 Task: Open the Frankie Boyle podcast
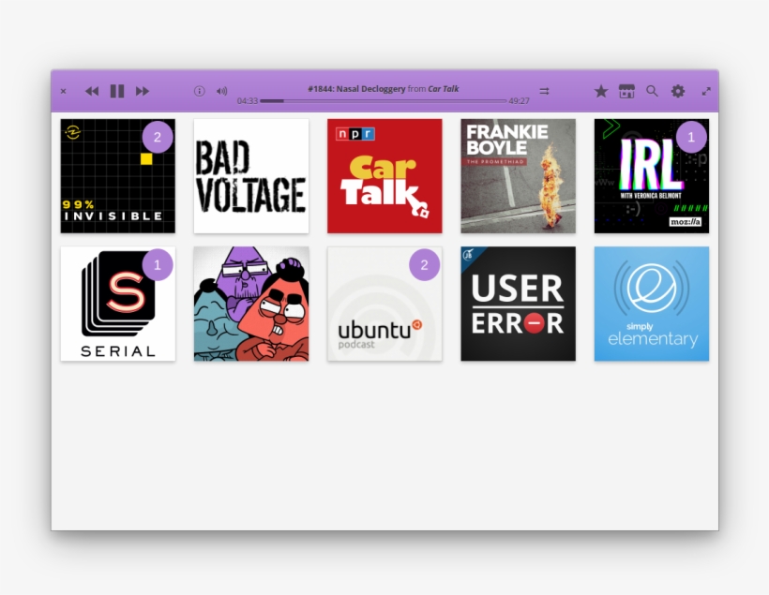tap(518, 176)
